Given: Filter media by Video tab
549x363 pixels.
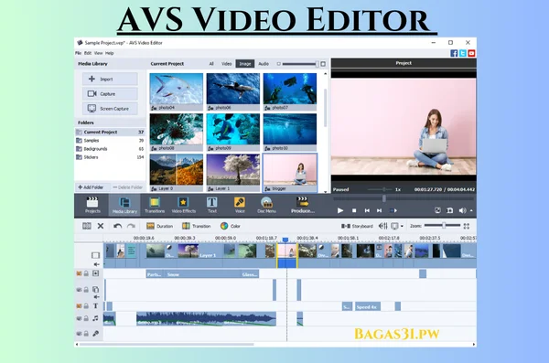Looking at the screenshot, I should pyautogui.click(x=226, y=64).
